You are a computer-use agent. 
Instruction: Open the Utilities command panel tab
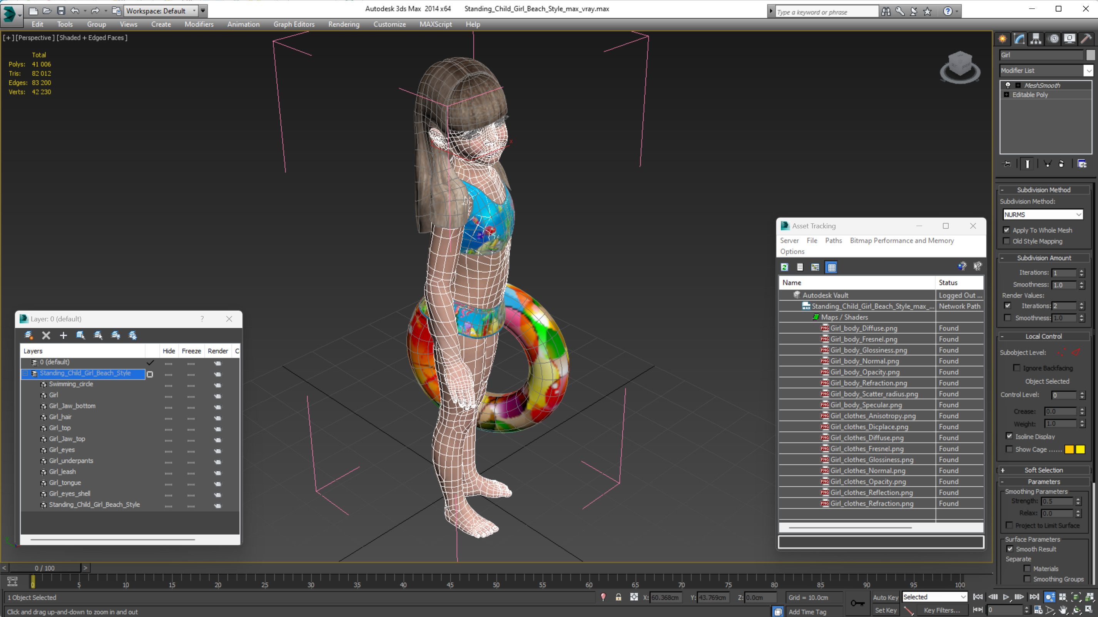[1086, 39]
